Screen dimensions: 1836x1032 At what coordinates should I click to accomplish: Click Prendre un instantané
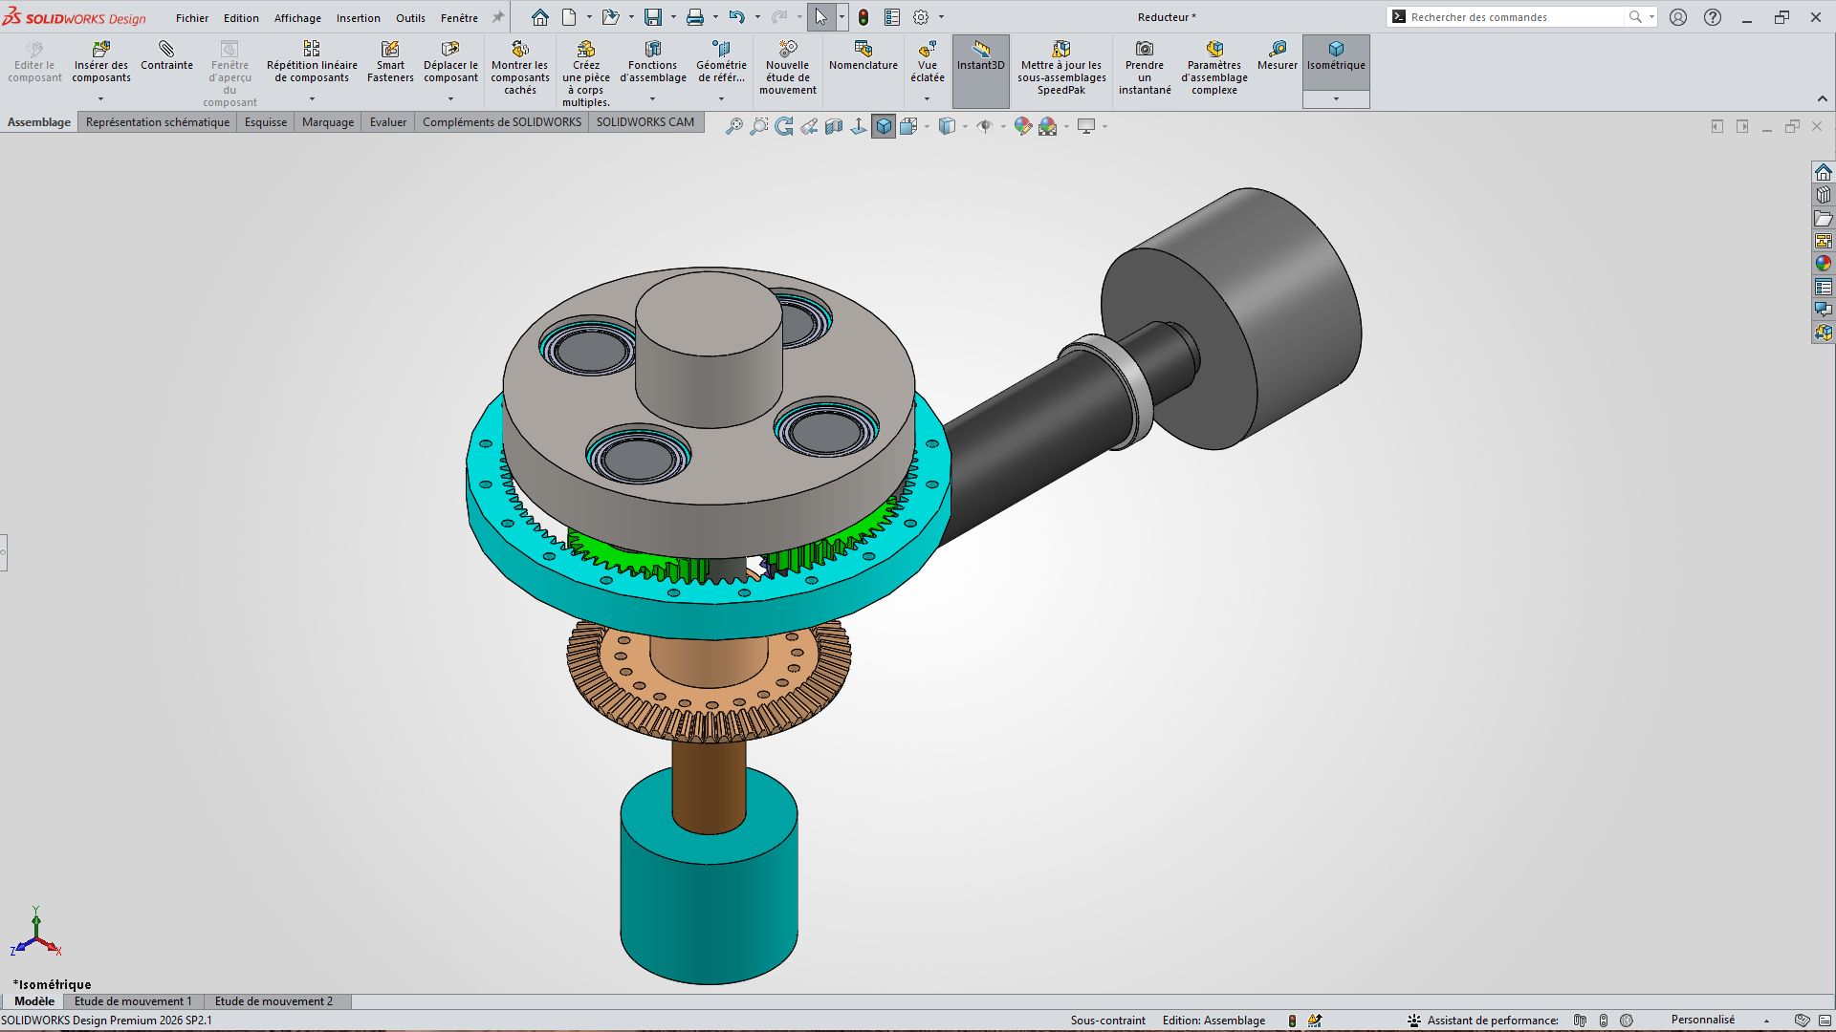coord(1145,69)
